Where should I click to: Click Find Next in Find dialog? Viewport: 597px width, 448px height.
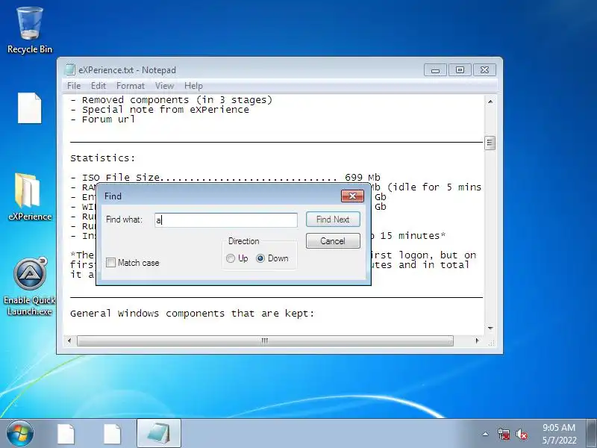[333, 220]
